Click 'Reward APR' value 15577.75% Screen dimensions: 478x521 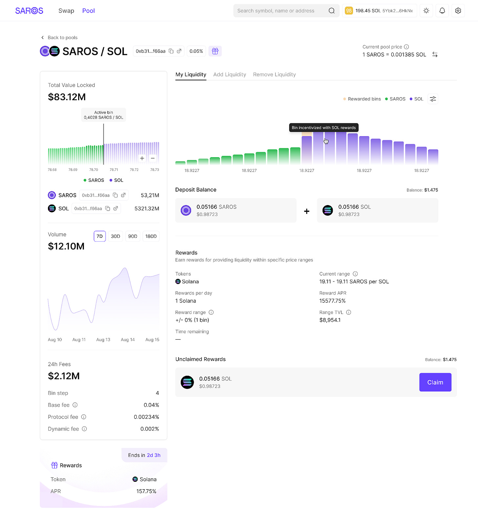(333, 301)
